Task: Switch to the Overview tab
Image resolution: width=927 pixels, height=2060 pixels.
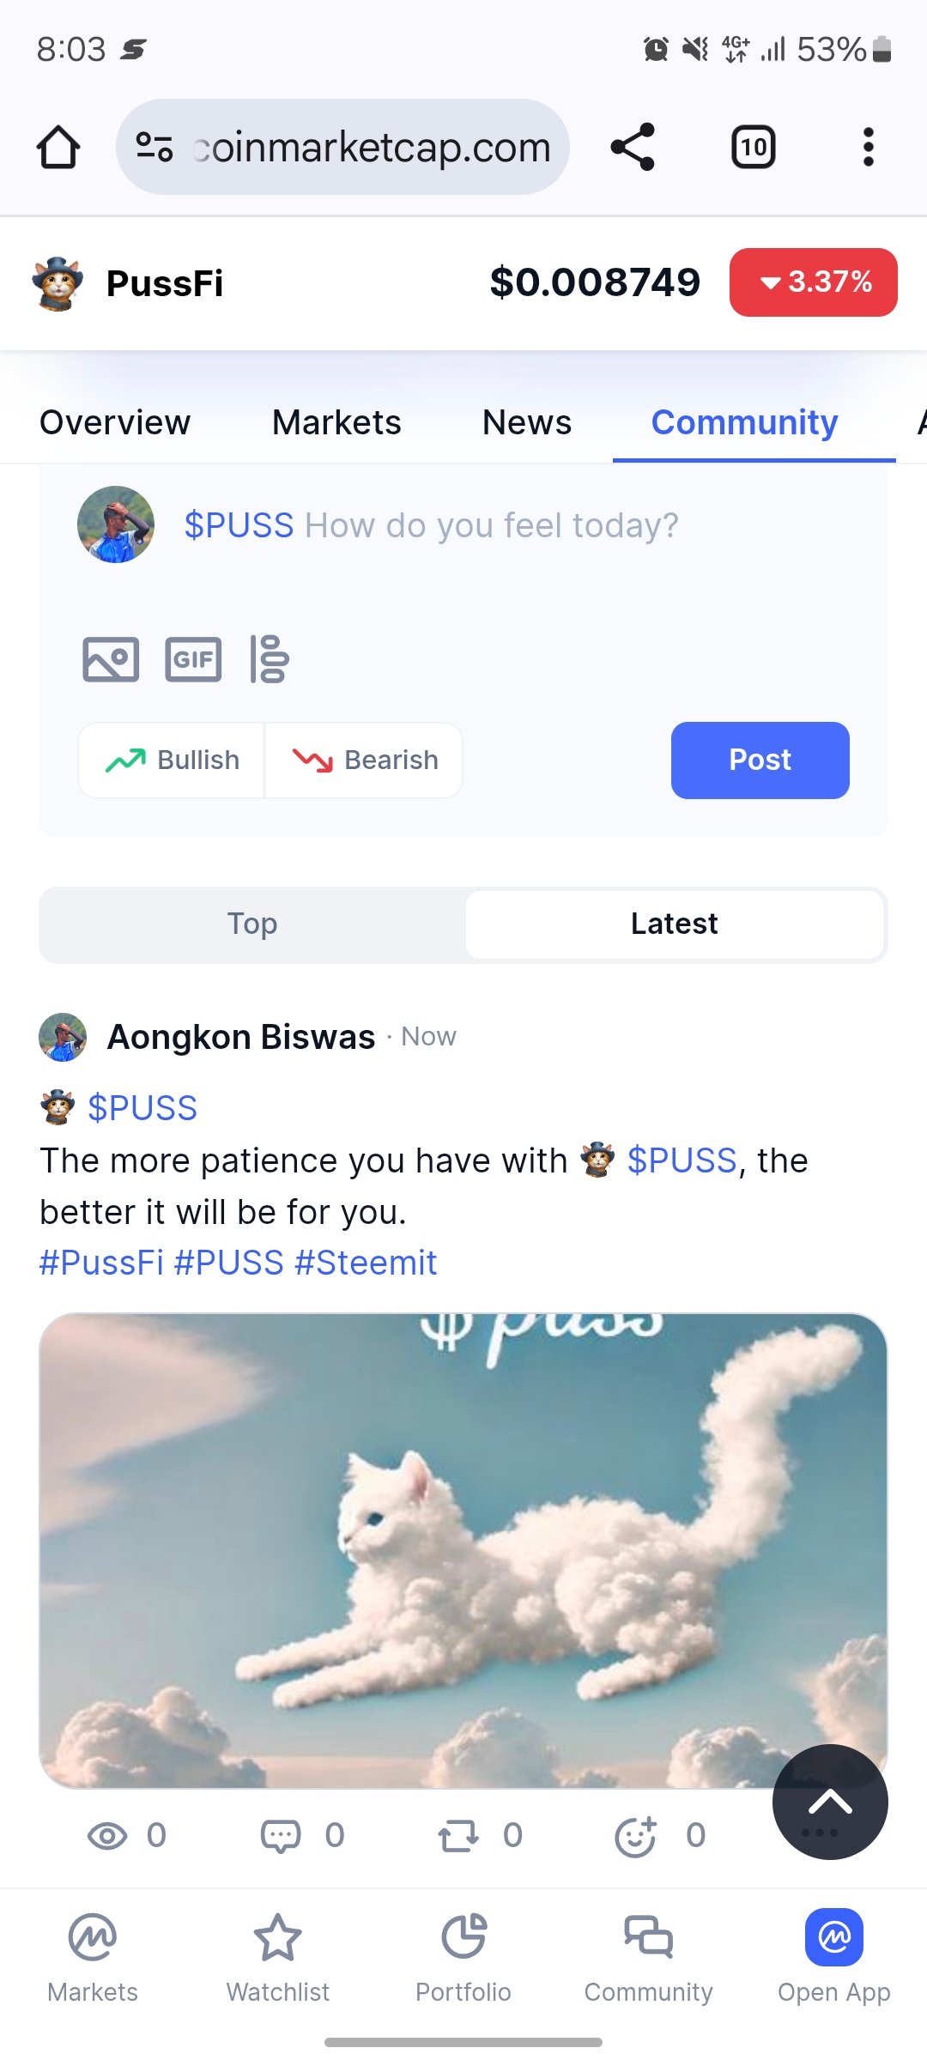Action: 115,422
